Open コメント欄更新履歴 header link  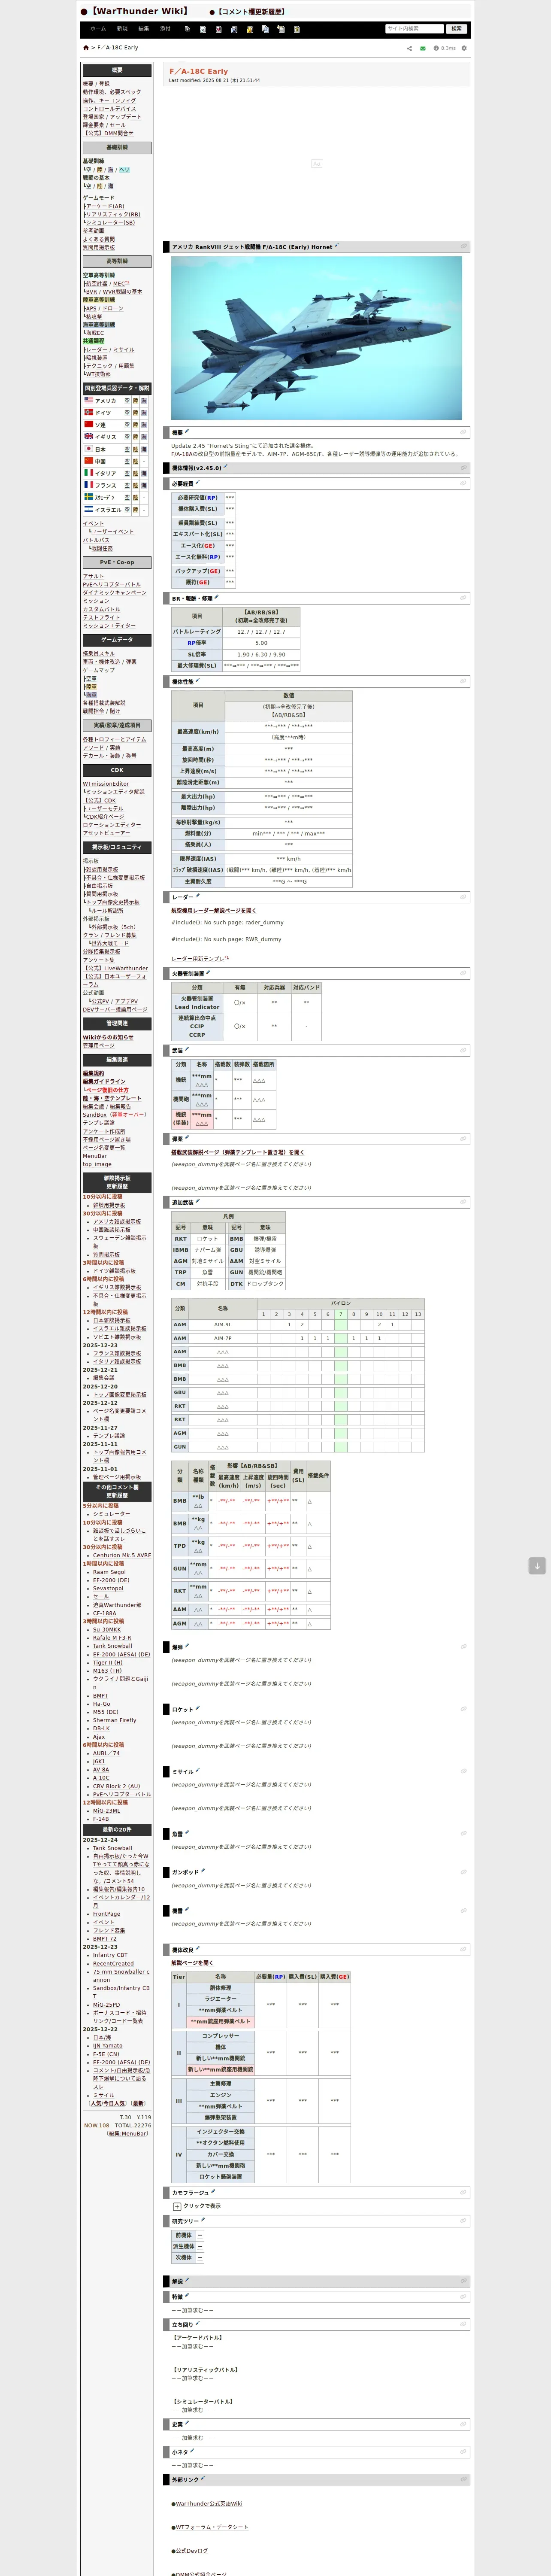pyautogui.click(x=251, y=12)
